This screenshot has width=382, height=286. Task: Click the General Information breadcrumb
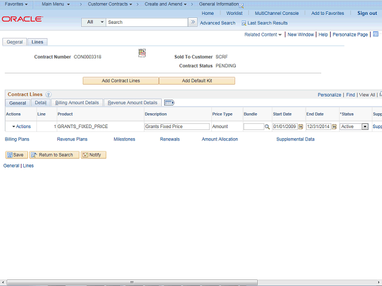(x=219, y=4)
